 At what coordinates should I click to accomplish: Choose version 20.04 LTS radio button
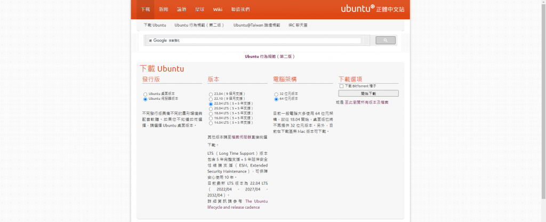(x=211, y=109)
